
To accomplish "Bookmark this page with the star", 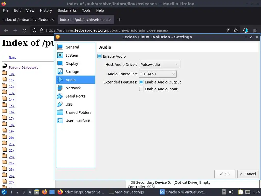I will (236, 30).
